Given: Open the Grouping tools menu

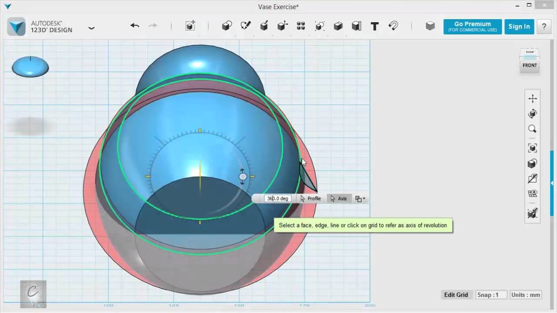Looking at the screenshot, I should [319, 26].
